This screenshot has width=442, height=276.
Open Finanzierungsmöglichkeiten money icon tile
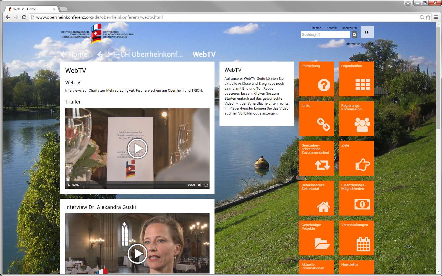(356, 198)
